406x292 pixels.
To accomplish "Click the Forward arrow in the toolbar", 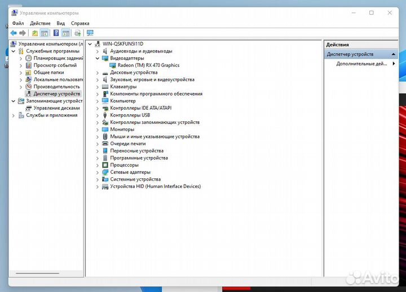I will (x=23, y=33).
